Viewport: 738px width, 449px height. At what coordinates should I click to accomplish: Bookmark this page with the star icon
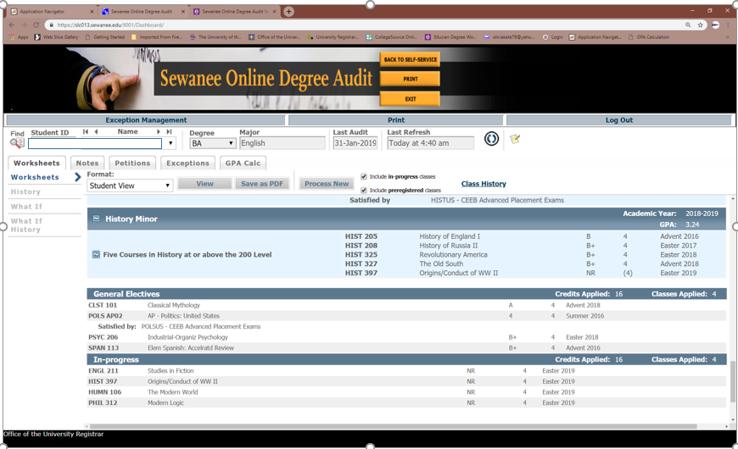701,25
